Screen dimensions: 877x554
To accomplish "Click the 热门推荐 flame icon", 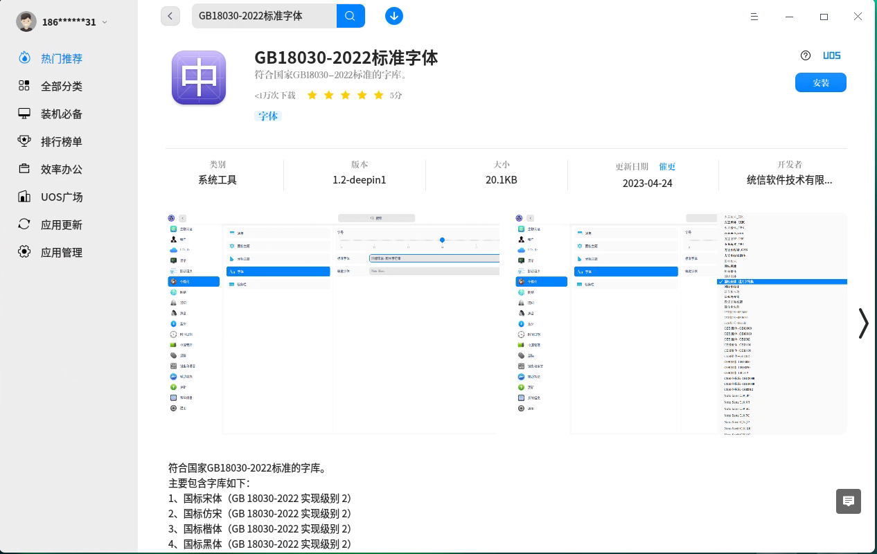I will [24, 58].
